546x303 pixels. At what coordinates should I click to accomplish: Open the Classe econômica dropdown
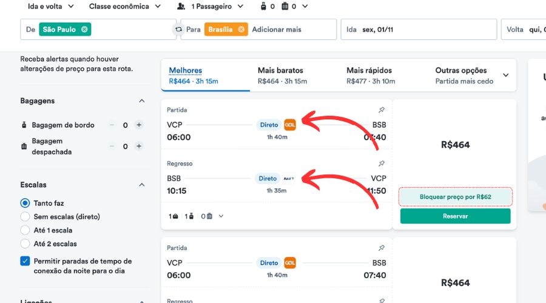[124, 6]
